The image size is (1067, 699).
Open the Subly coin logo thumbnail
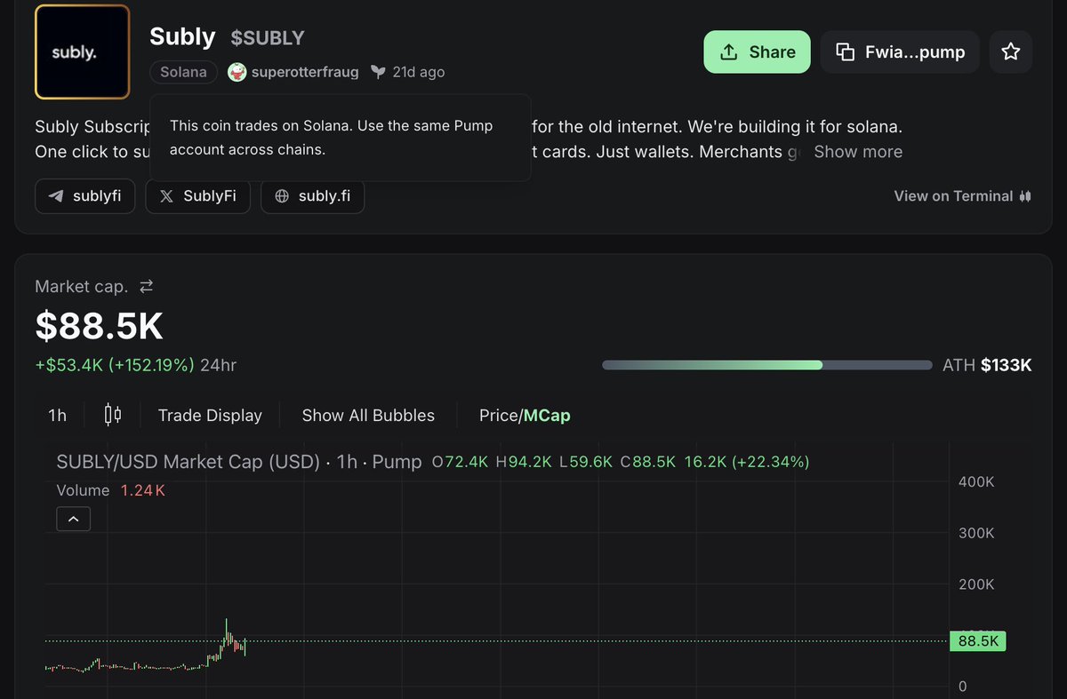point(82,52)
